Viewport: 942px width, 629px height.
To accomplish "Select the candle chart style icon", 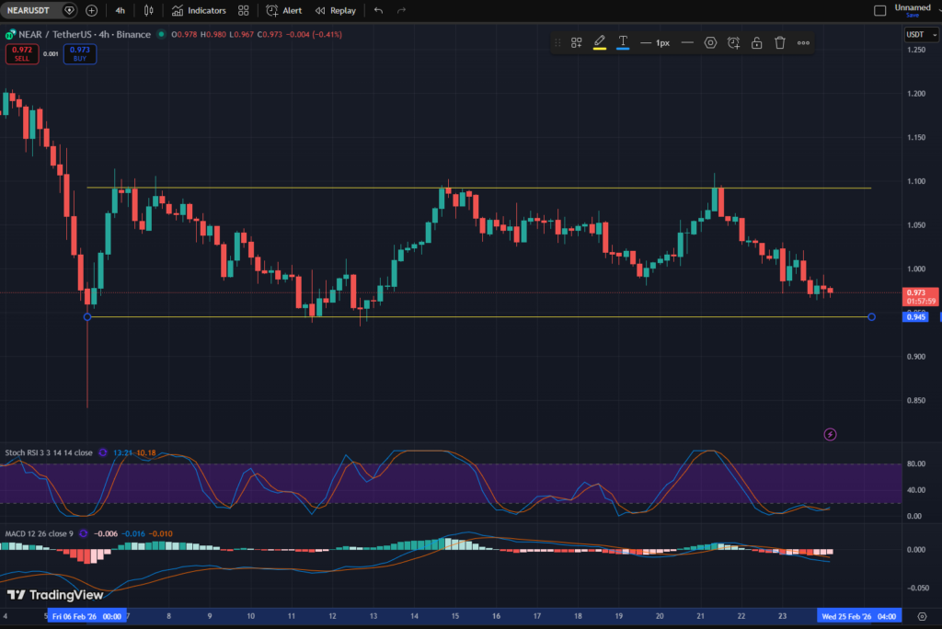I will pyautogui.click(x=148, y=10).
